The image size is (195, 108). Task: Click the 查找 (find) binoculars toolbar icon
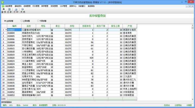[4, 9]
